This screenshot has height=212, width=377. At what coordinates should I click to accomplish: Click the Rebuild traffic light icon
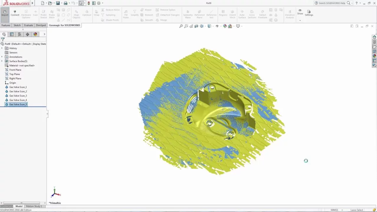pos(89,3)
